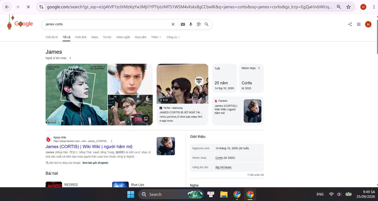Go to the Google home logo

[x=24, y=24]
